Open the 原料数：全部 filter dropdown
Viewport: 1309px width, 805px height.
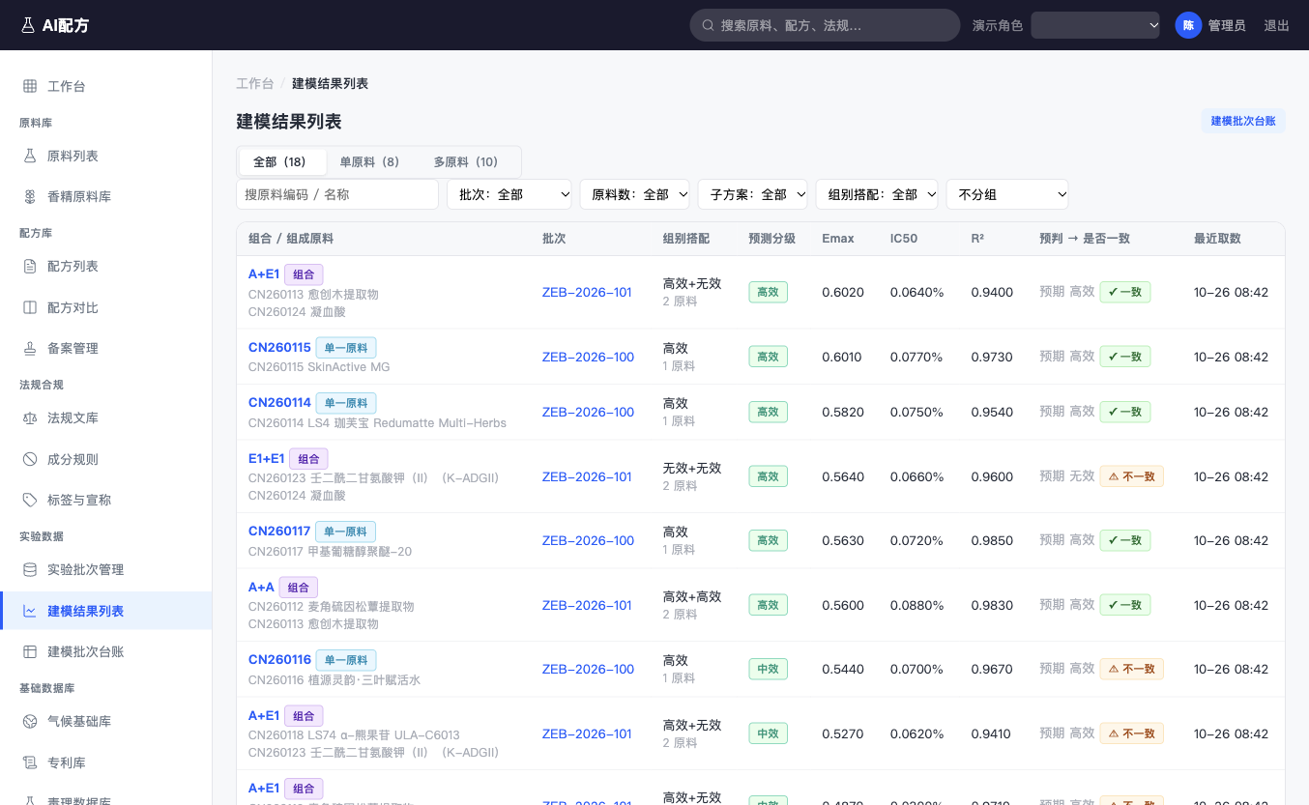pyautogui.click(x=634, y=194)
